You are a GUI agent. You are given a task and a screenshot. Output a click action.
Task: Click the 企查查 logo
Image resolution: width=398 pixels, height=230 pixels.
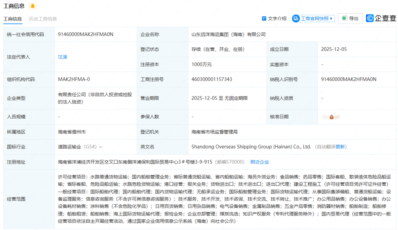[x=381, y=18]
